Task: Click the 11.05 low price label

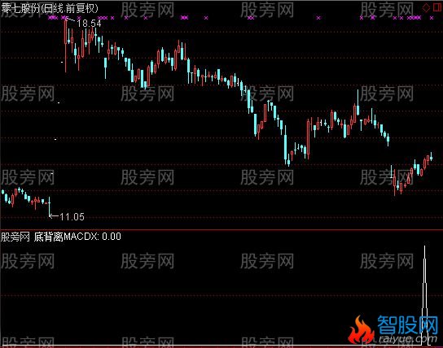Action: (72, 216)
